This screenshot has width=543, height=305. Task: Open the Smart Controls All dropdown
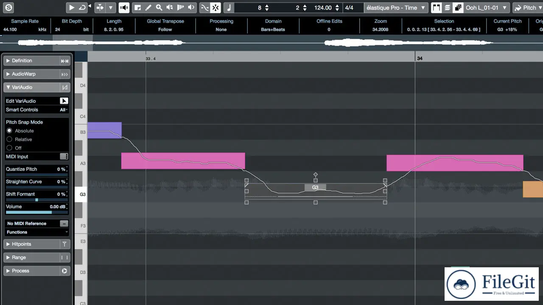(64, 110)
